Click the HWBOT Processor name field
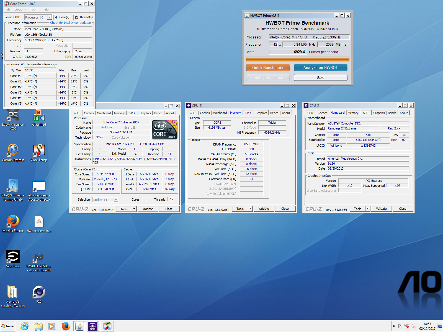This screenshot has height=332, width=443. tap(309, 37)
